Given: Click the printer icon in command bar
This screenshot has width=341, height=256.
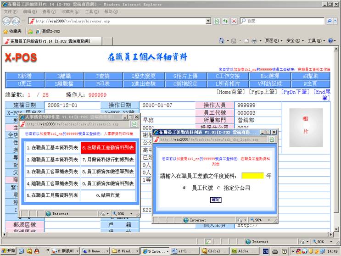Looking at the screenshot, I should [254, 41].
